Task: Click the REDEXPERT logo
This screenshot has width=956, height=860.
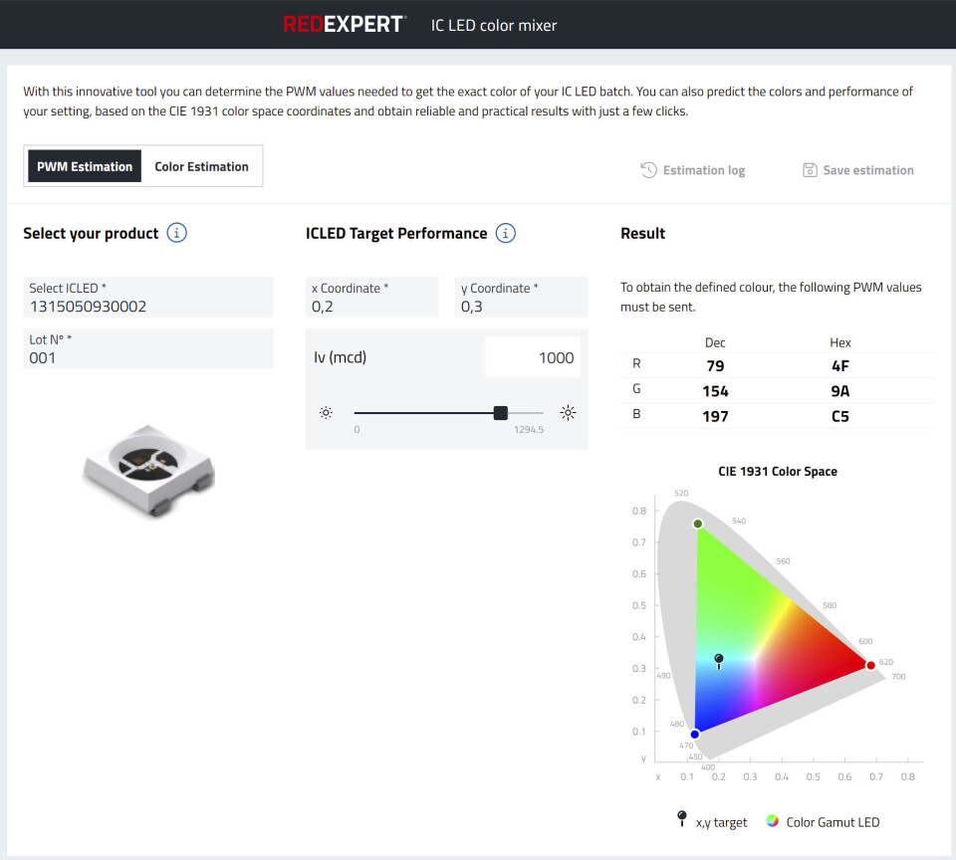Action: tap(344, 25)
